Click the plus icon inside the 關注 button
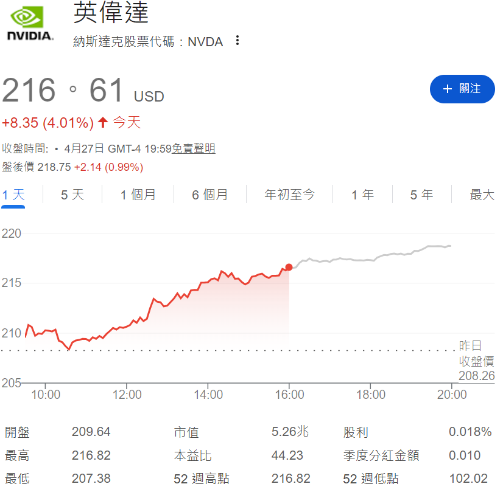This screenshot has width=503, height=484. 449,89
